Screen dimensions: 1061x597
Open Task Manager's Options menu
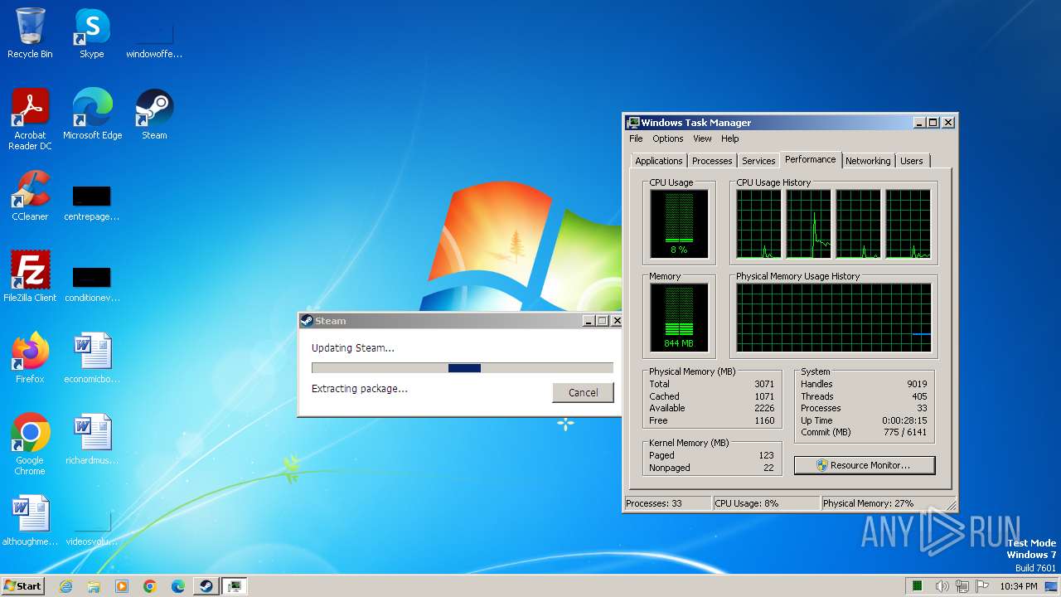pos(667,138)
